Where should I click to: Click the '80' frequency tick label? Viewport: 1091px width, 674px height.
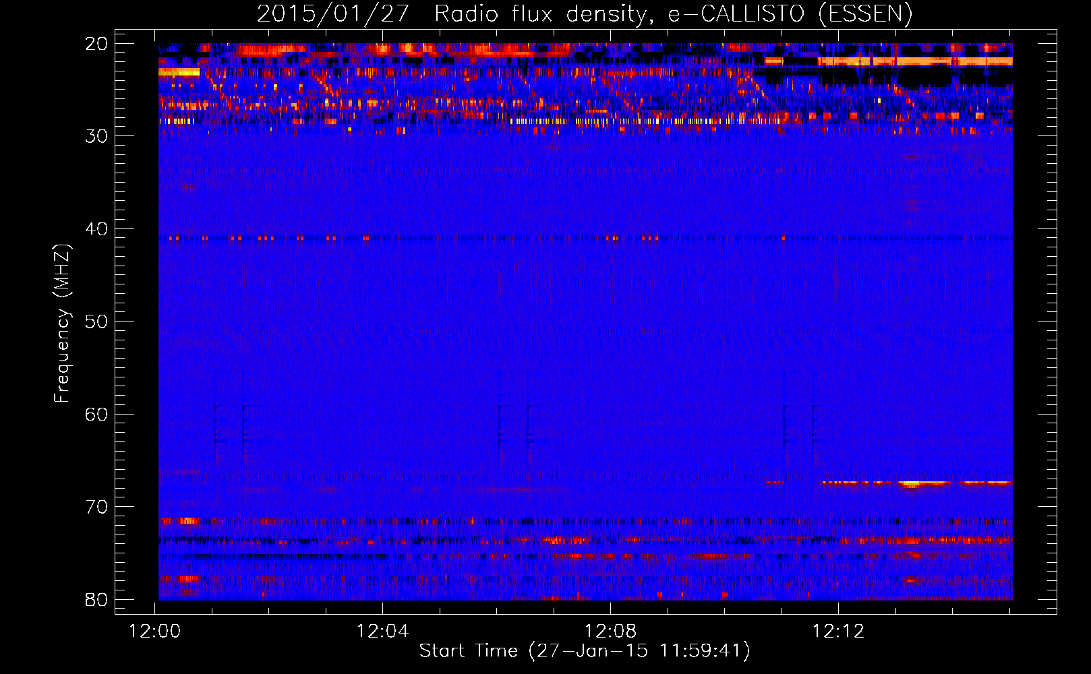click(96, 599)
